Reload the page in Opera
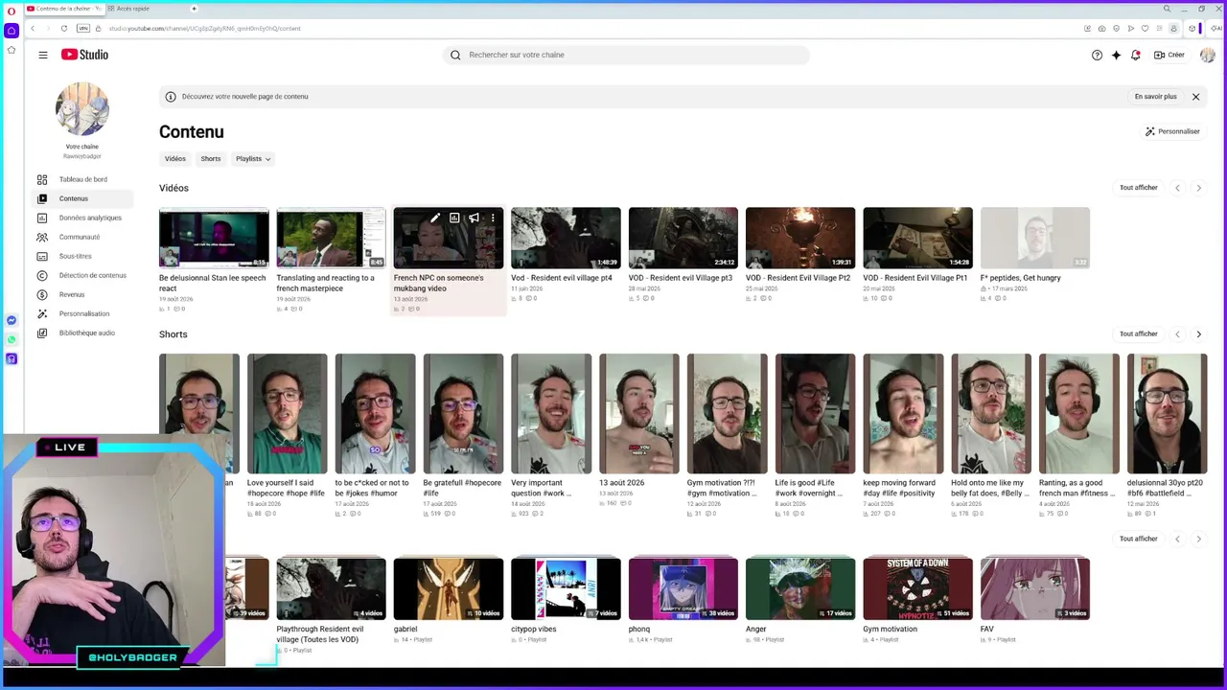1227x690 pixels. [x=64, y=29]
